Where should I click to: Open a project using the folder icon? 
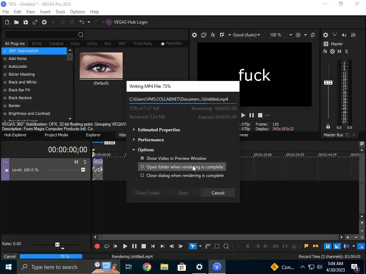(x=16, y=22)
